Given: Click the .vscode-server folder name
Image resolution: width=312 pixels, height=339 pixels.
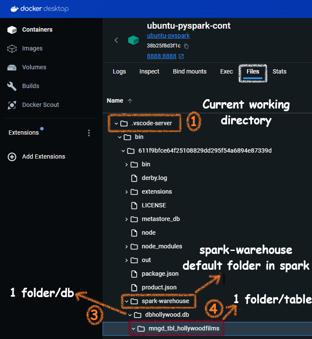Looking at the screenshot, I should (x=152, y=123).
